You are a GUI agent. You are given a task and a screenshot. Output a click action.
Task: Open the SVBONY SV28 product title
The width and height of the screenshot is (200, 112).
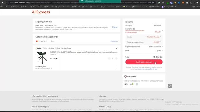[84, 52]
